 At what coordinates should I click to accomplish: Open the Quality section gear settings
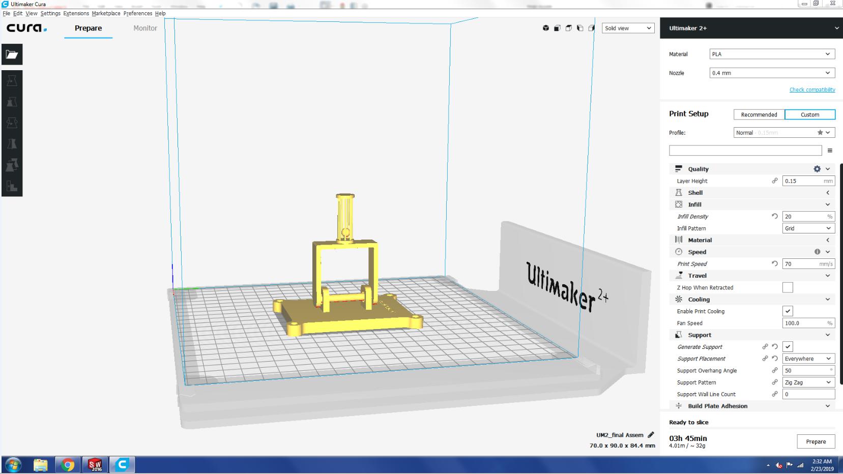817,169
